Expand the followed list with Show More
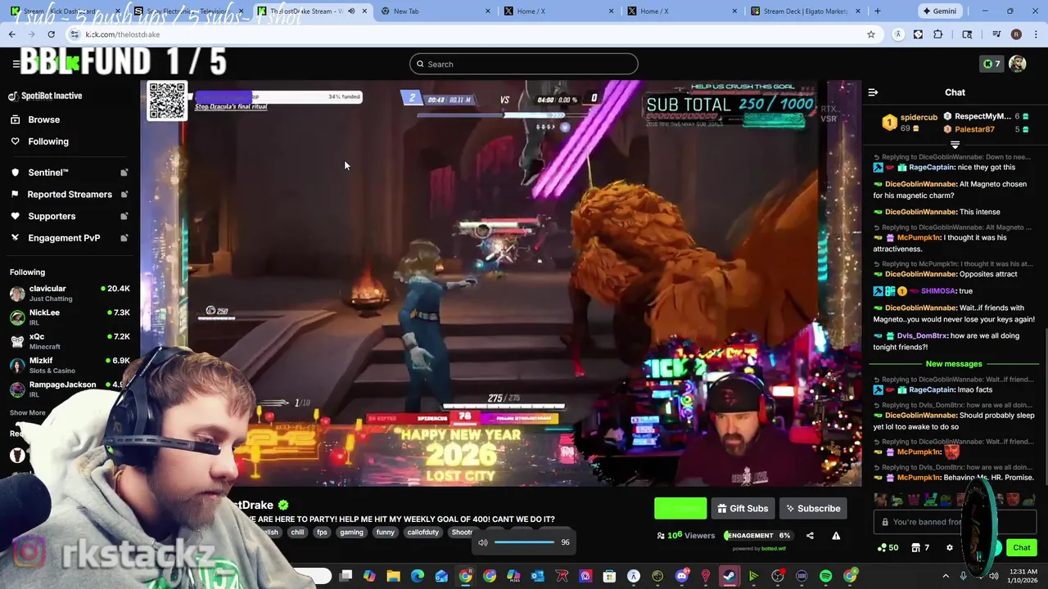The height and width of the screenshot is (589, 1048). tap(28, 413)
